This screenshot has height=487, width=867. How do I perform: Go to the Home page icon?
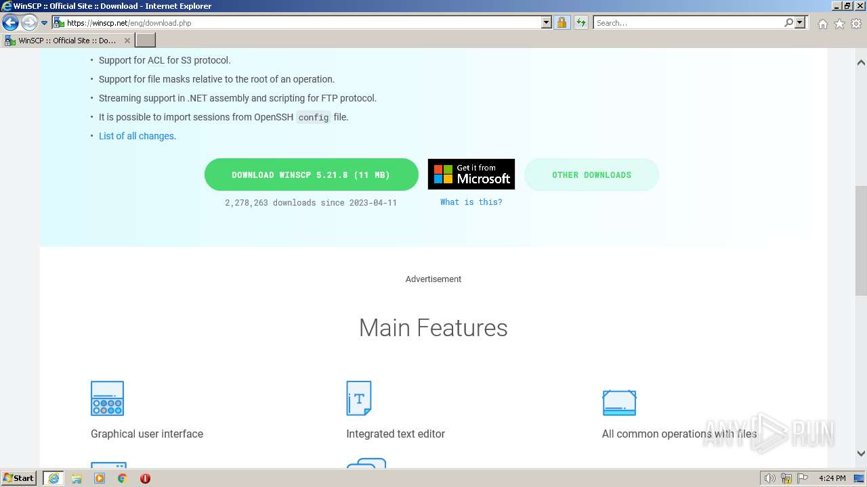pos(822,24)
